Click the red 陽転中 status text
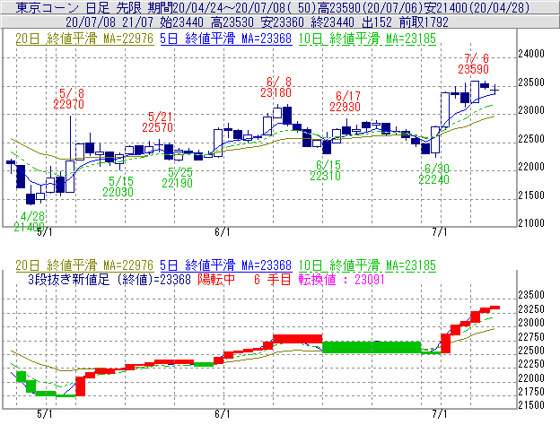 [x=216, y=280]
